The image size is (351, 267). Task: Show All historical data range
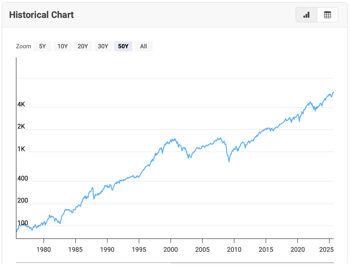[x=143, y=46]
